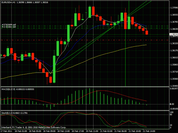Select the #37303699 sell order label
The width and height of the screenshot is (178, 133).
[9, 25]
